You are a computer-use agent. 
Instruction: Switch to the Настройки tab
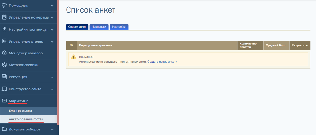point(119,27)
